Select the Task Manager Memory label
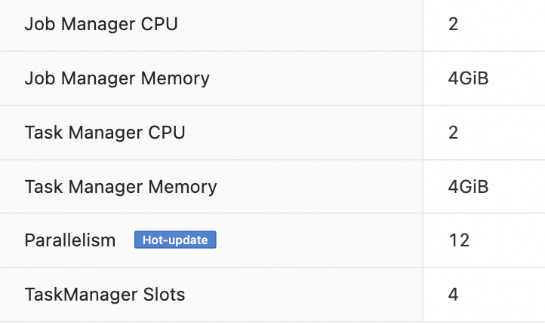 click(121, 187)
